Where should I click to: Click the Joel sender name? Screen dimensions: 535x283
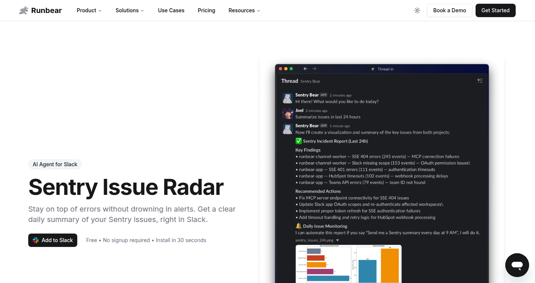click(x=299, y=110)
